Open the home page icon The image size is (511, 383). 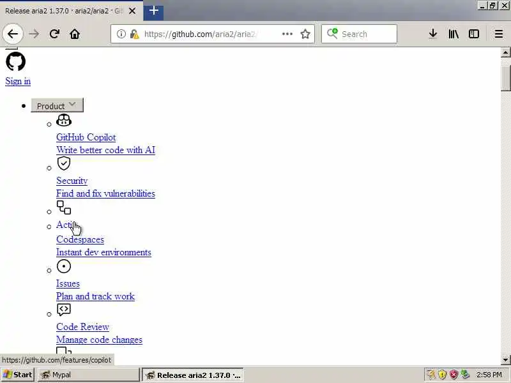pos(75,34)
